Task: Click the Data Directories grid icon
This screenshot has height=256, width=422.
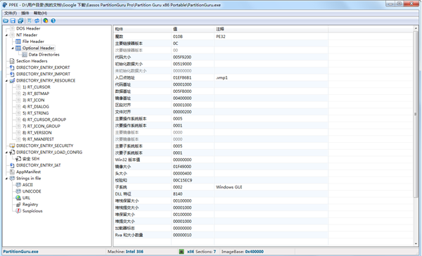Action: 25,55
